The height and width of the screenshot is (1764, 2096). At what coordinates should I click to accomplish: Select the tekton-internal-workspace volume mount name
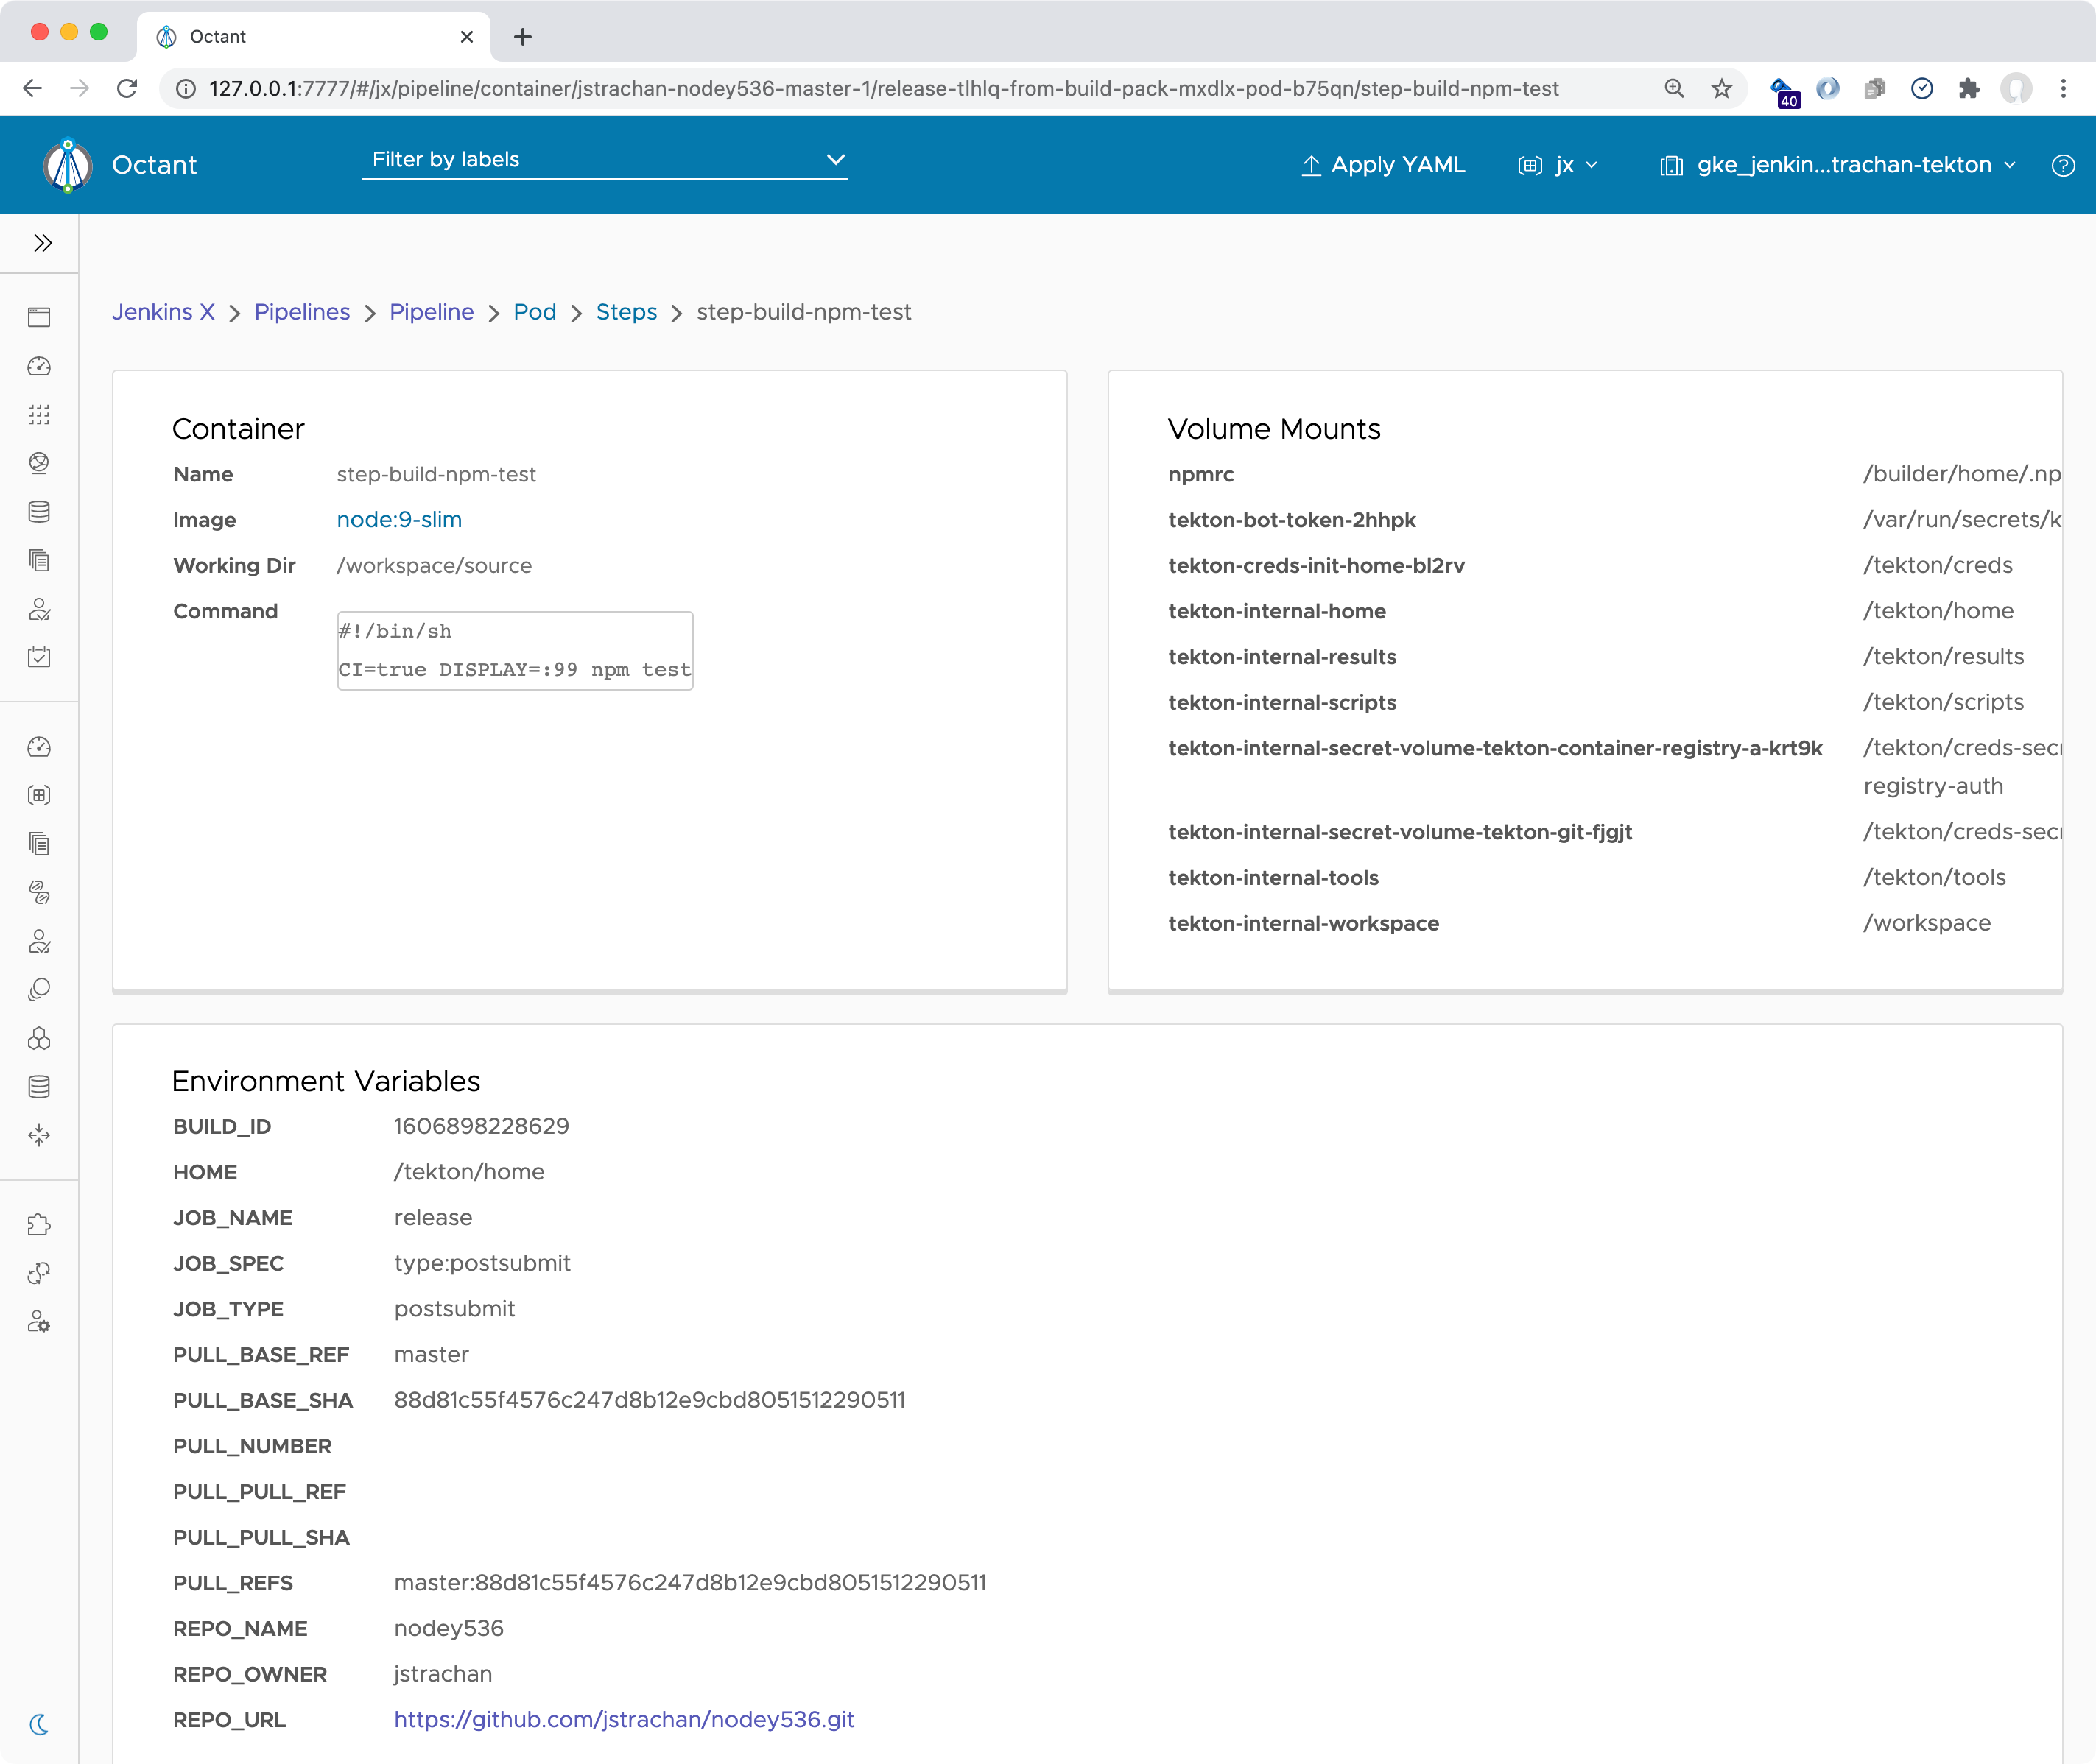[1304, 923]
